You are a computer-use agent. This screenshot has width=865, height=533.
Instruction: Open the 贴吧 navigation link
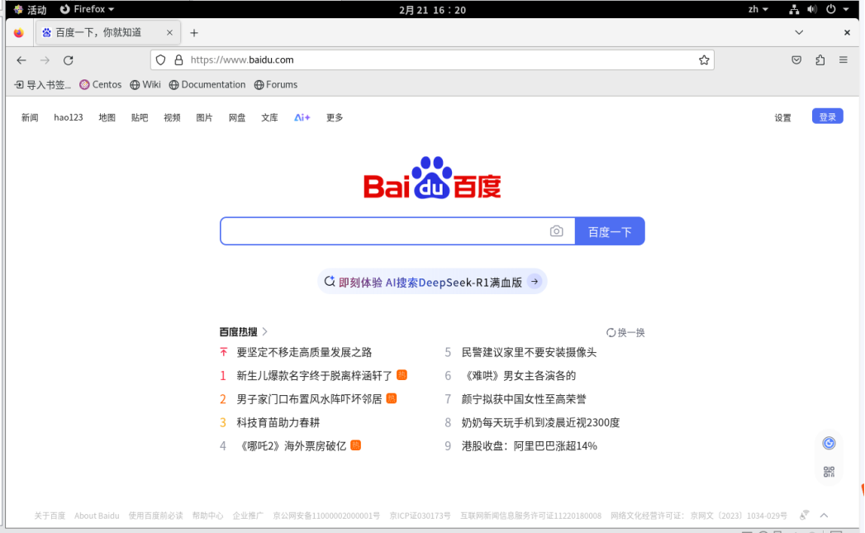click(140, 117)
